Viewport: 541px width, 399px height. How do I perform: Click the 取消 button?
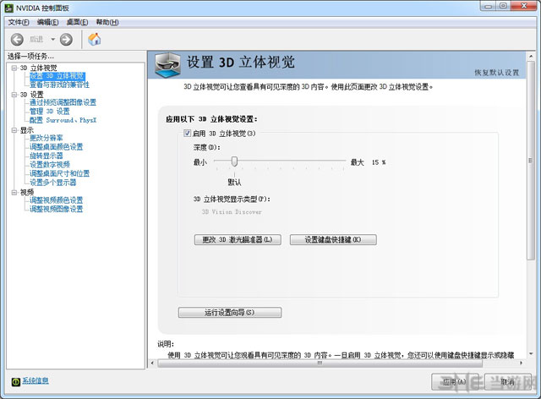(x=507, y=382)
